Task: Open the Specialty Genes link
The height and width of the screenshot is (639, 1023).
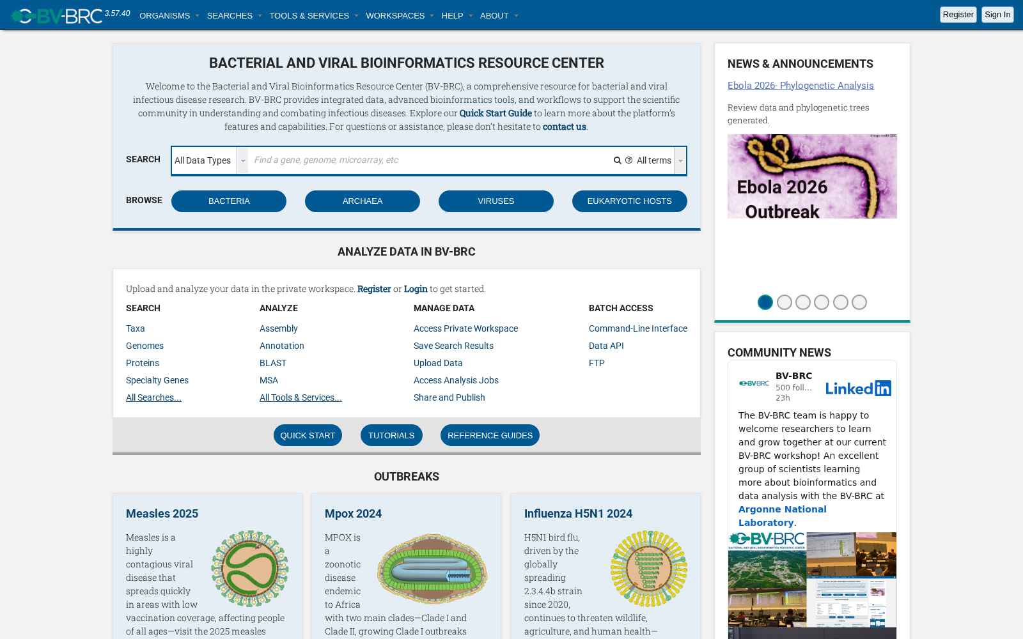Action: 157,380
